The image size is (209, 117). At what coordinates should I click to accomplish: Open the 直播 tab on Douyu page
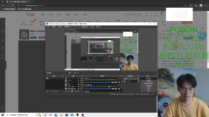[51, 15]
